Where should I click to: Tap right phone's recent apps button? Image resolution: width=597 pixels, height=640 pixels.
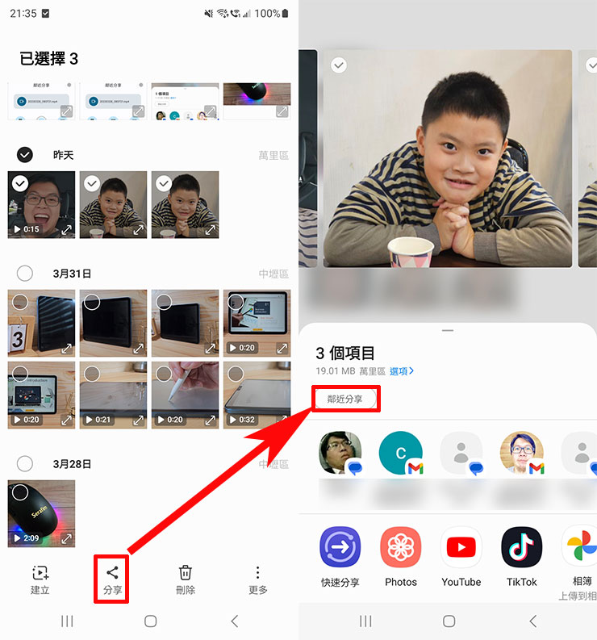365,621
